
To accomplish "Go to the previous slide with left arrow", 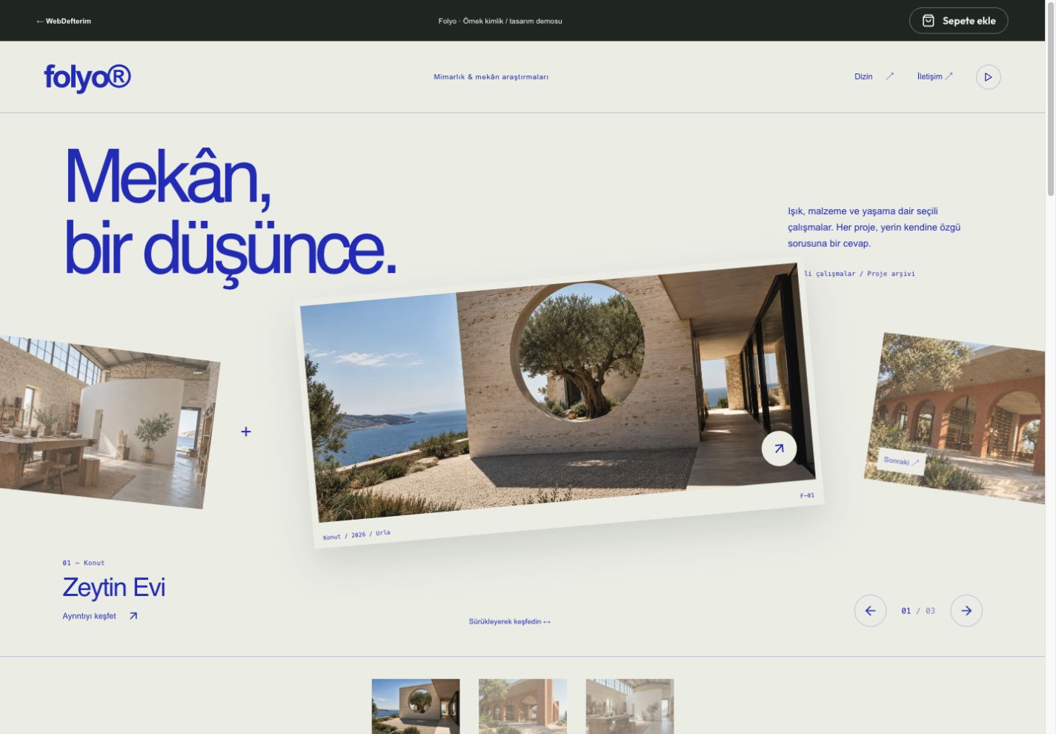I will (870, 611).
